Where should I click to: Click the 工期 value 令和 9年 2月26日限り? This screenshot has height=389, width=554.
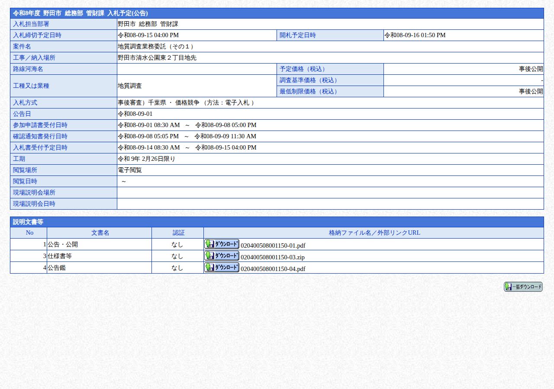146,159
